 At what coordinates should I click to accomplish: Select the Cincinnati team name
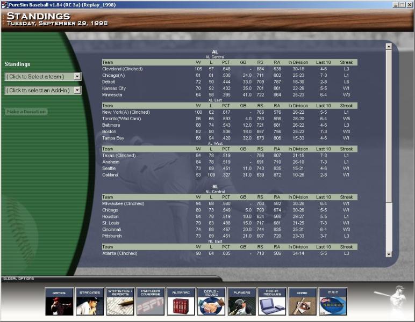111,229
